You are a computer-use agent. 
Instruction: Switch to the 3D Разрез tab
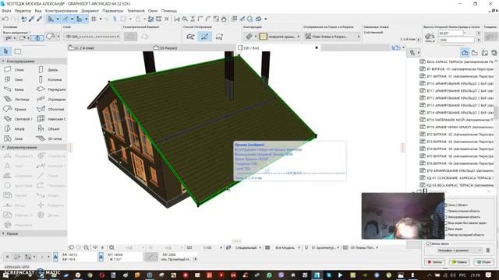pos(165,48)
